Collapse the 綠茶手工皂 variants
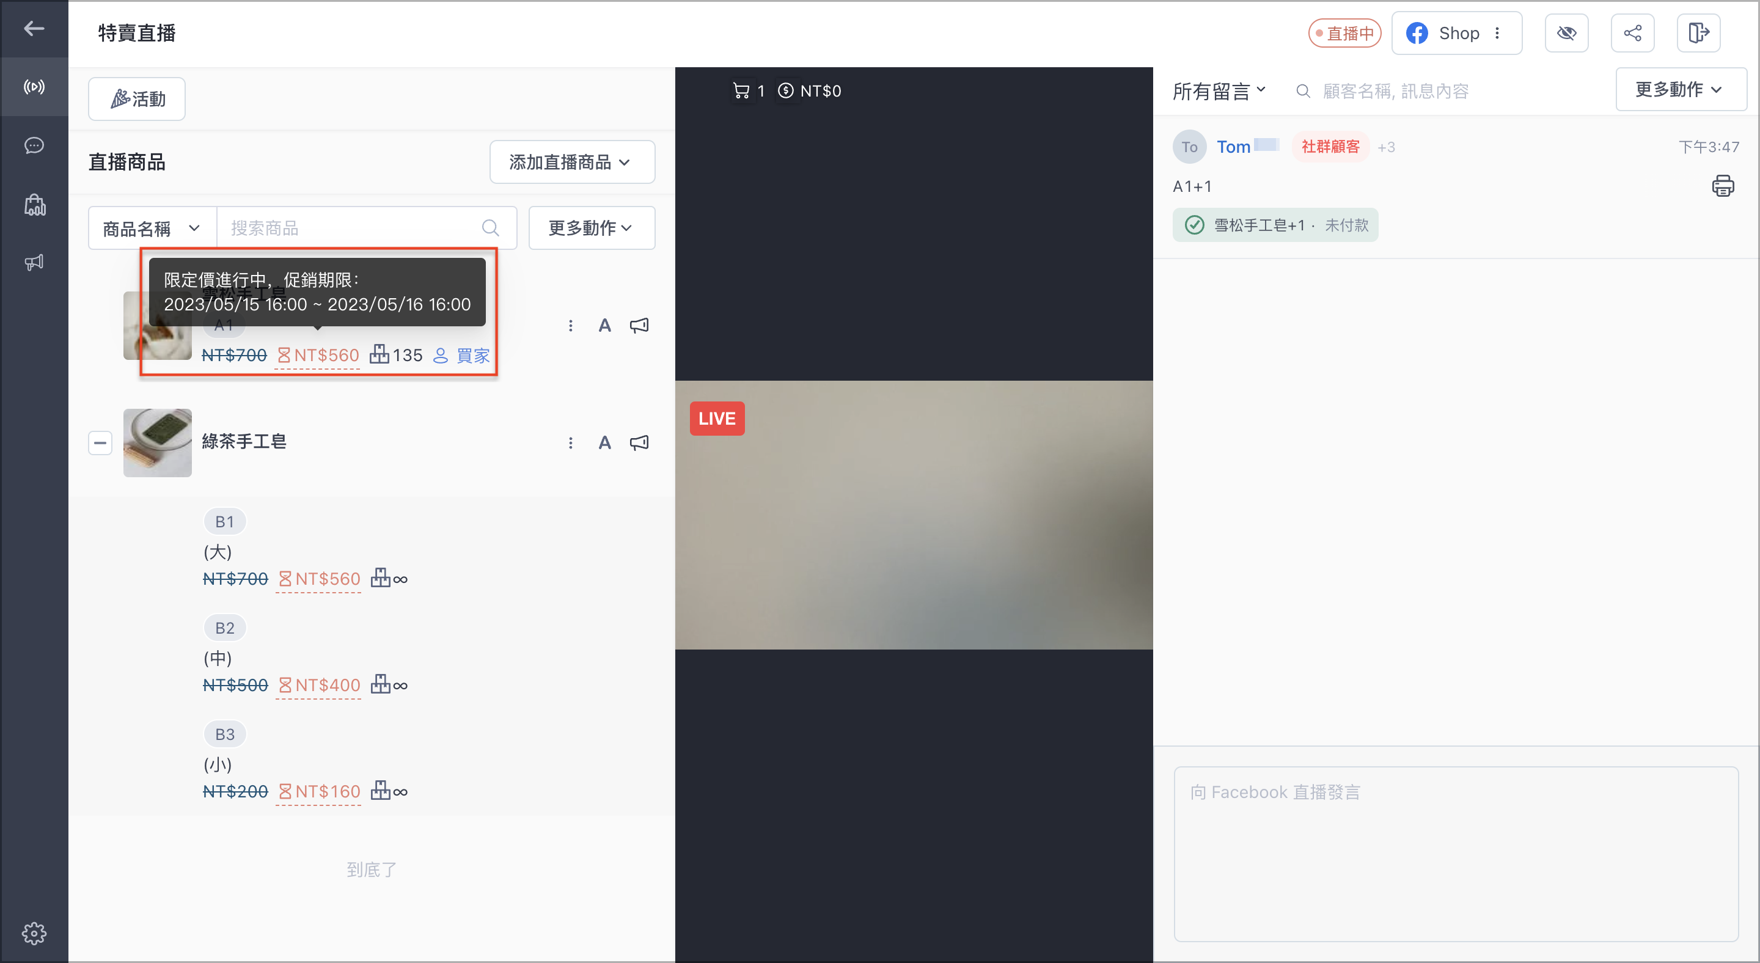The image size is (1760, 963). [100, 442]
